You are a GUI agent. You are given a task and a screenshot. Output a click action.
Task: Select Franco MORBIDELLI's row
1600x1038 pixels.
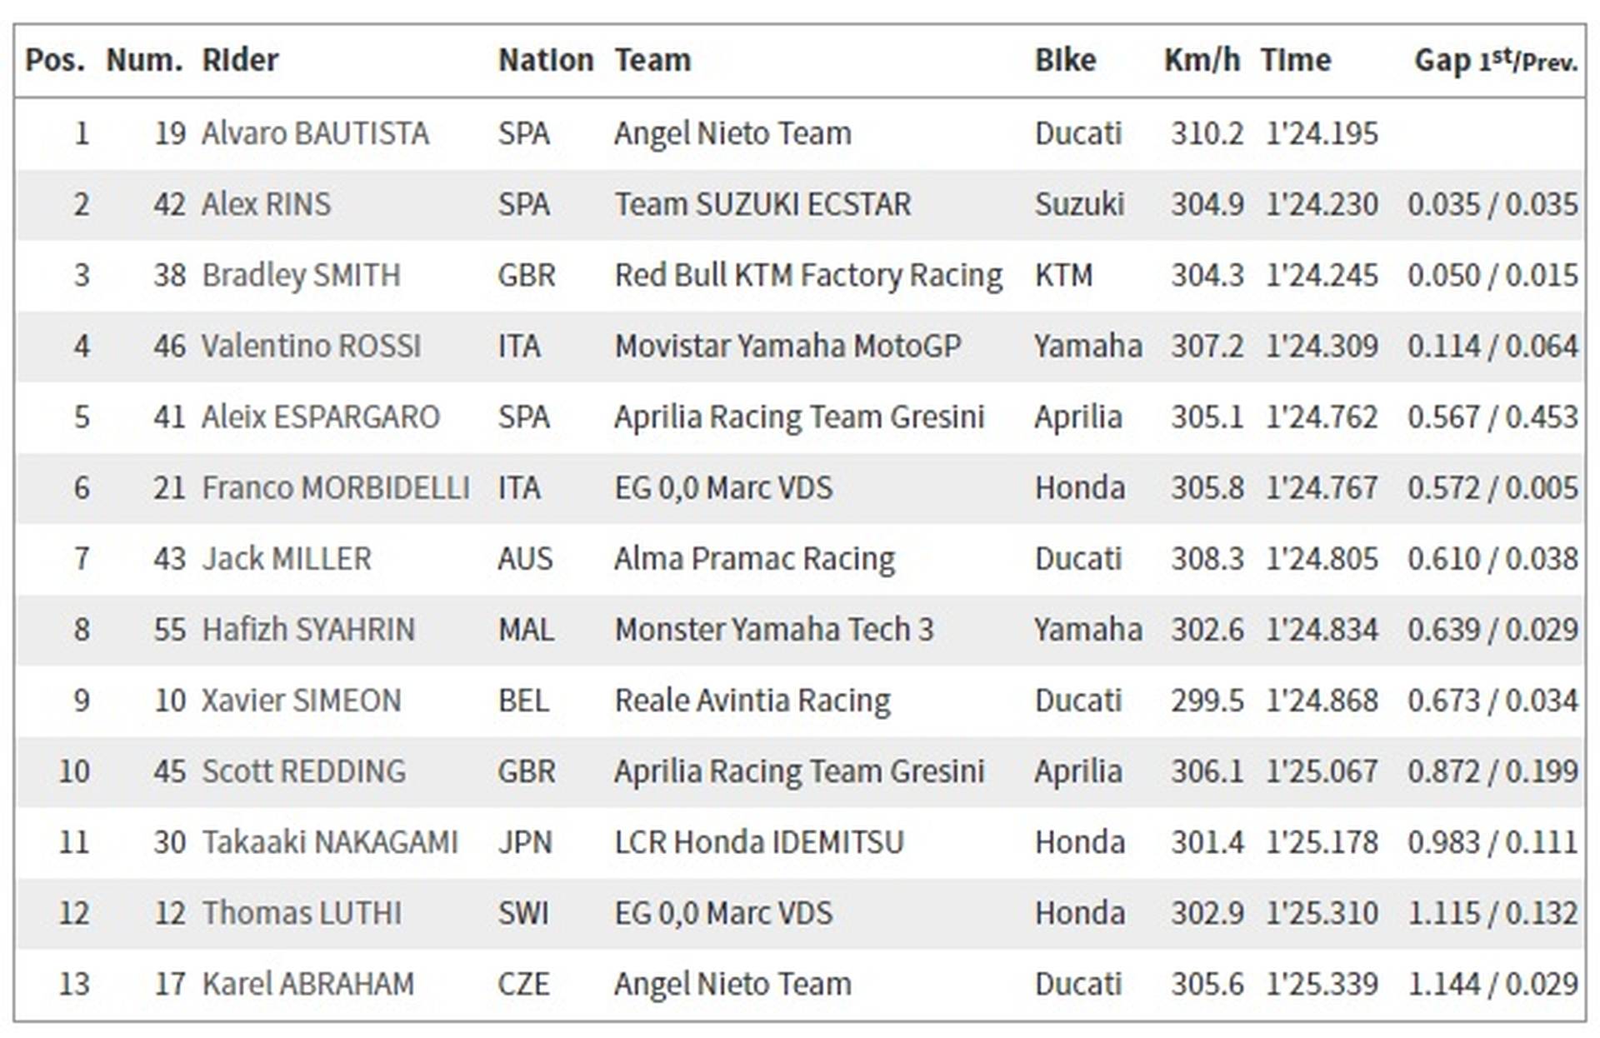[800, 488]
